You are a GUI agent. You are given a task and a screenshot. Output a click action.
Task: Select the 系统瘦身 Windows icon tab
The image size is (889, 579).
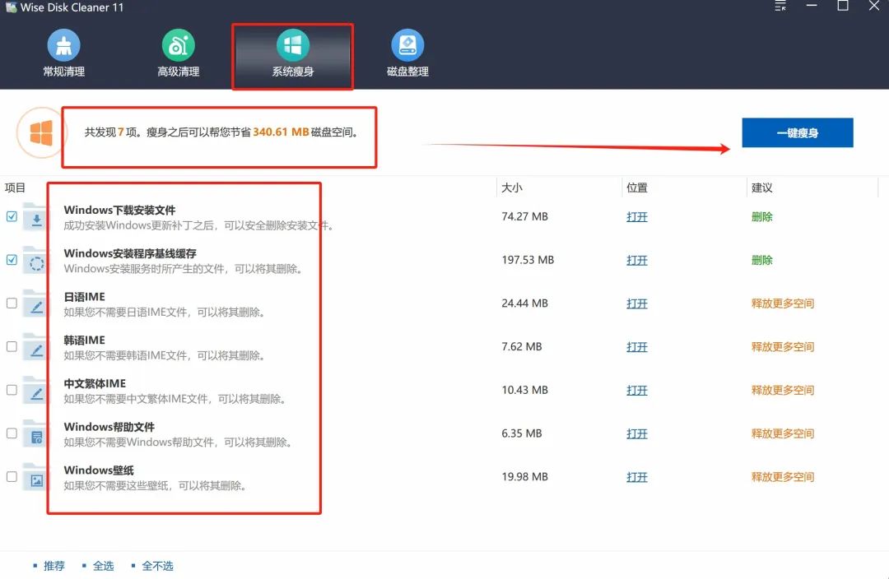292,45
